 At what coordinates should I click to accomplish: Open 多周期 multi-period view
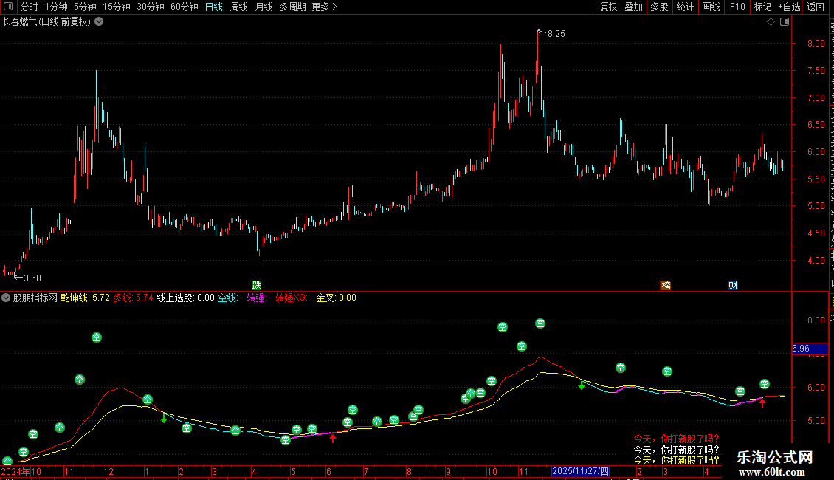click(x=292, y=7)
